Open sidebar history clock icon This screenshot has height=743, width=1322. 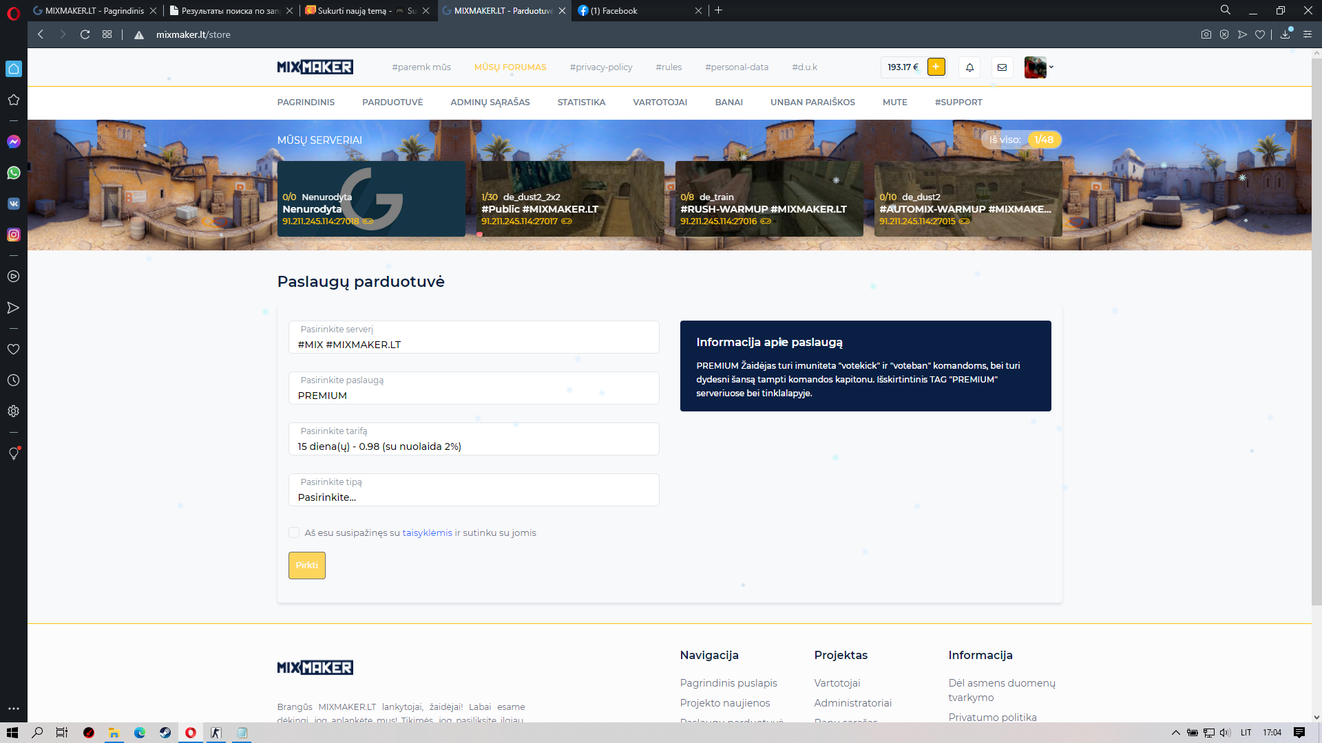coord(13,380)
